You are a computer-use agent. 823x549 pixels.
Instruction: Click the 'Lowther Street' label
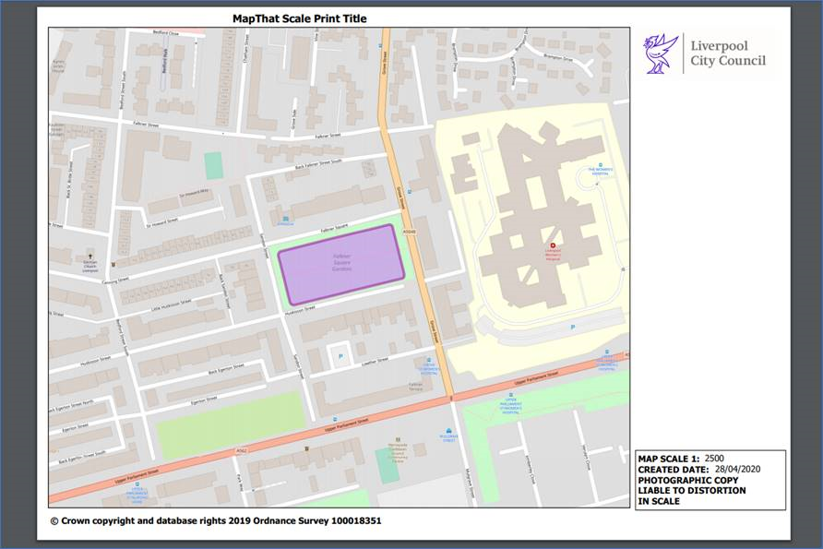[x=375, y=362]
